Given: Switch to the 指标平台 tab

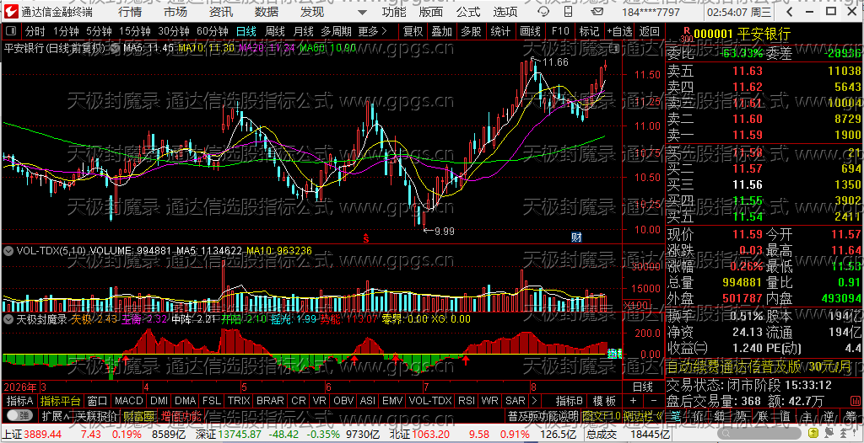Looking at the screenshot, I should (61, 400).
